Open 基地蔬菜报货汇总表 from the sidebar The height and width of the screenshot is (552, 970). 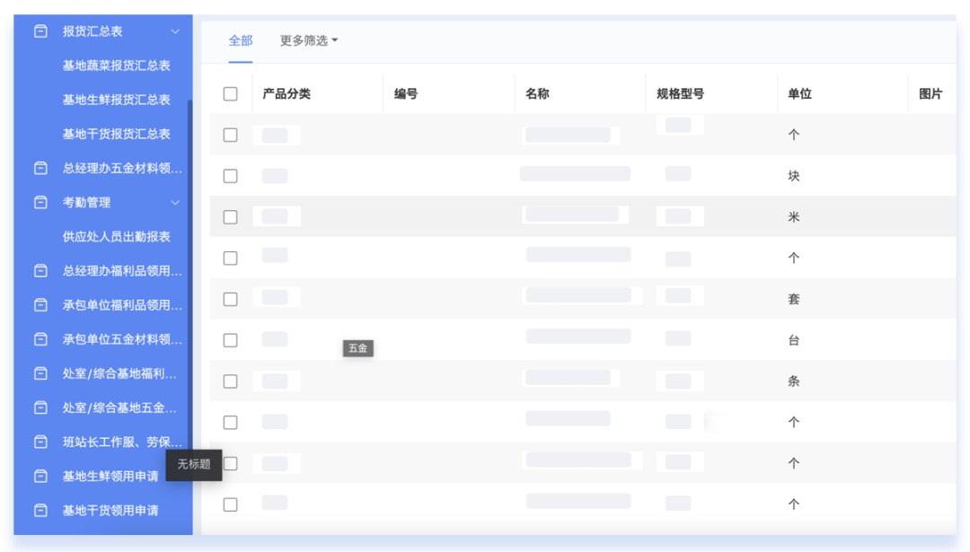[117, 65]
